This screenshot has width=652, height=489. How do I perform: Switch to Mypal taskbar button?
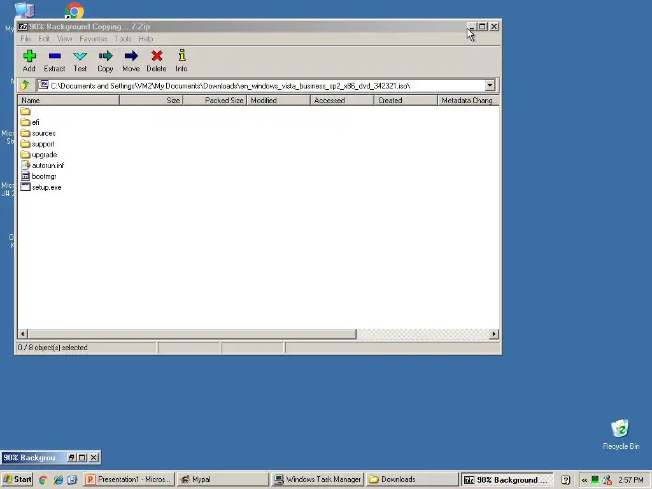click(223, 479)
